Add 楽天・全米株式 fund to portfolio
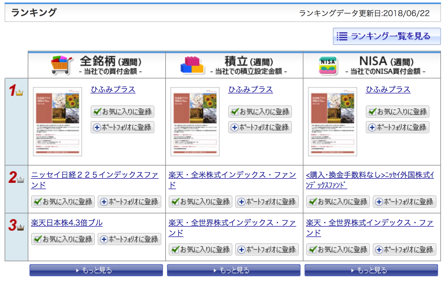The height and width of the screenshot is (282, 445). (x=267, y=202)
